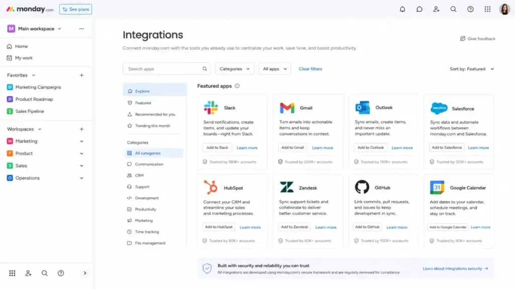Click Add to GitHub
The height and width of the screenshot is (289, 515).
point(367,227)
